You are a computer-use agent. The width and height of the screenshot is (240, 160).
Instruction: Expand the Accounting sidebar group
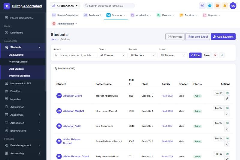pyautogui.click(x=23, y=153)
